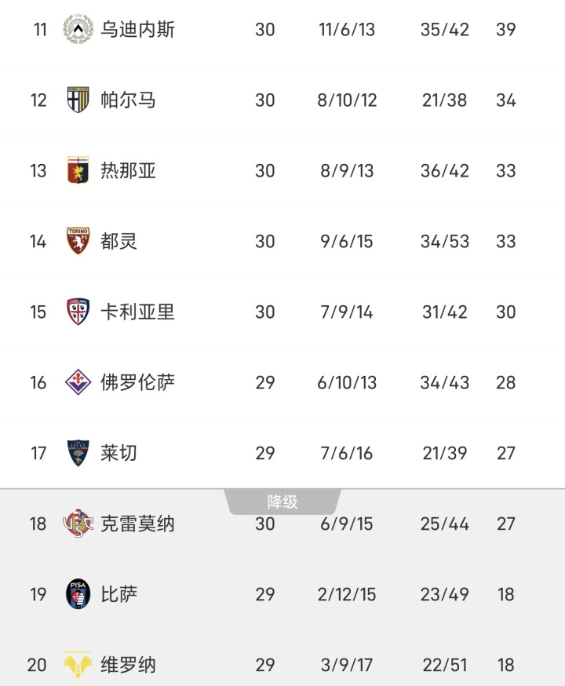Tap the Cremonese club crest
The width and height of the screenshot is (565, 686).
coord(78,524)
